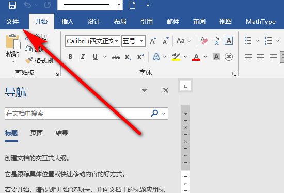Viewport: 284px width, 193px height.
Task: Align text left
Action: click(x=248, y=57)
